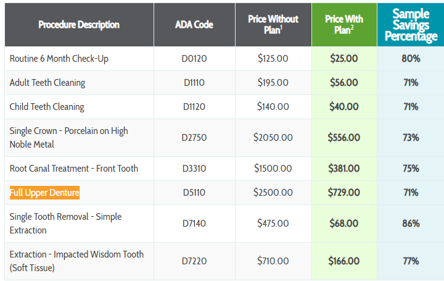The height and width of the screenshot is (281, 444).
Task: Click the $25.00 plan price
Action: (x=343, y=59)
